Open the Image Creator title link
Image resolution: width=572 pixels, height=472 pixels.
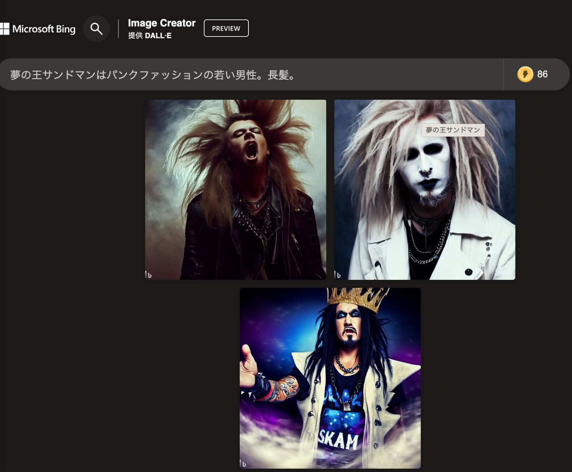(x=161, y=23)
